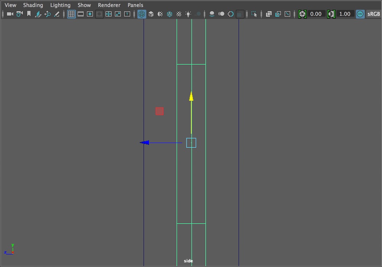Open the Renderer menu

pyautogui.click(x=109, y=5)
